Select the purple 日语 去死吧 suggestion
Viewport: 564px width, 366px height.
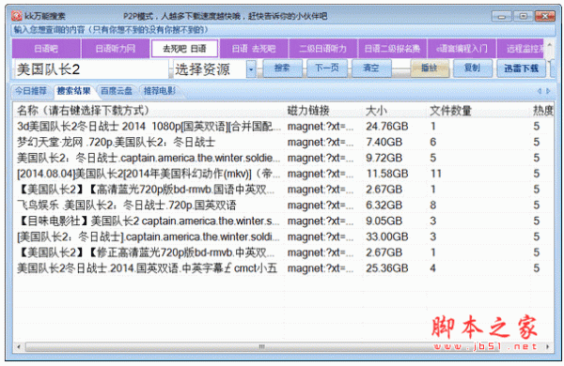[x=254, y=49]
